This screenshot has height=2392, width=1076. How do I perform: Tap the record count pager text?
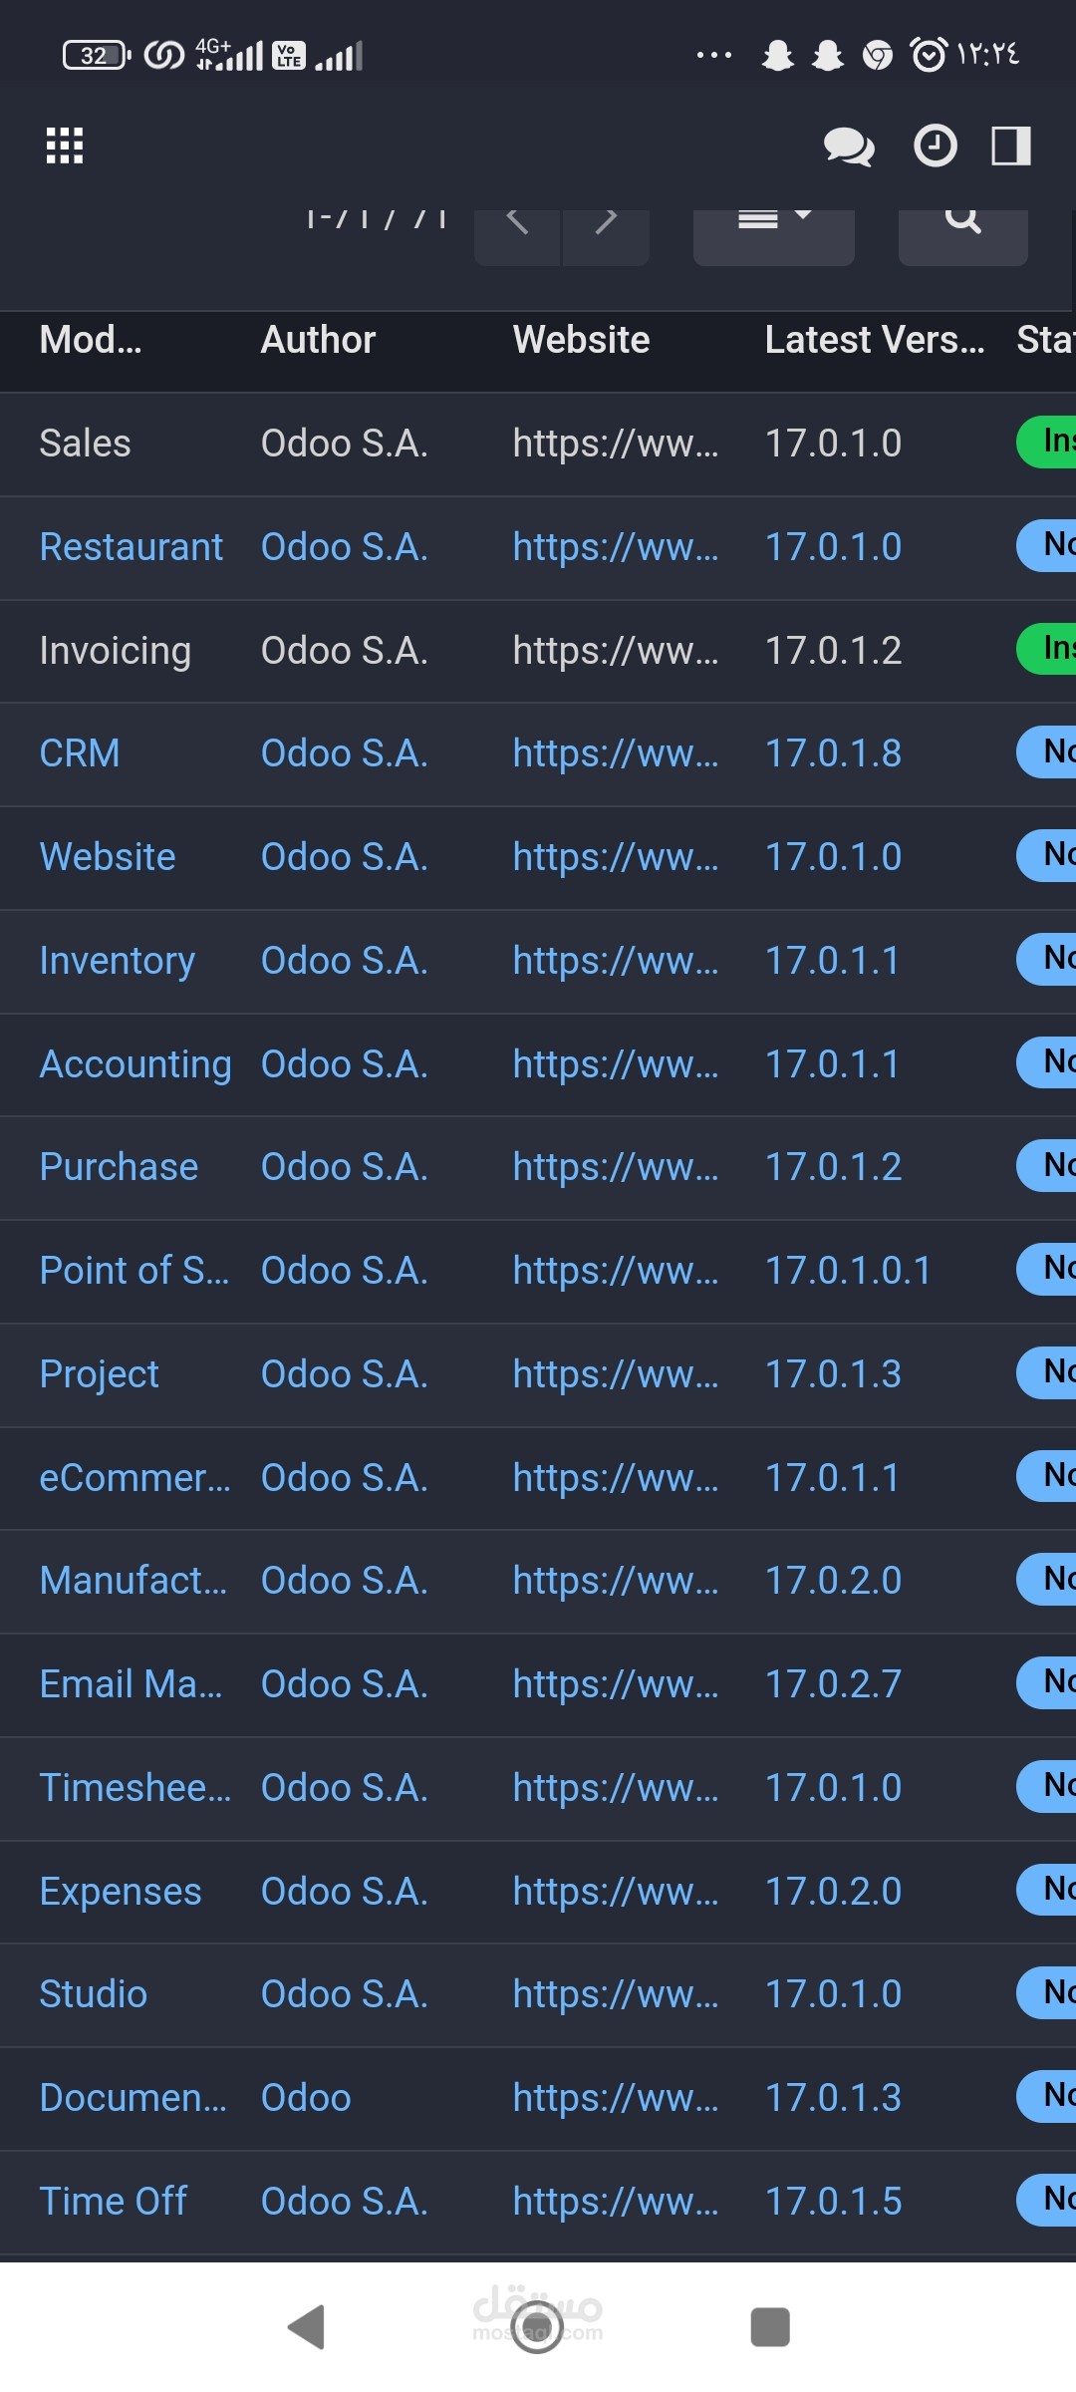point(377,217)
